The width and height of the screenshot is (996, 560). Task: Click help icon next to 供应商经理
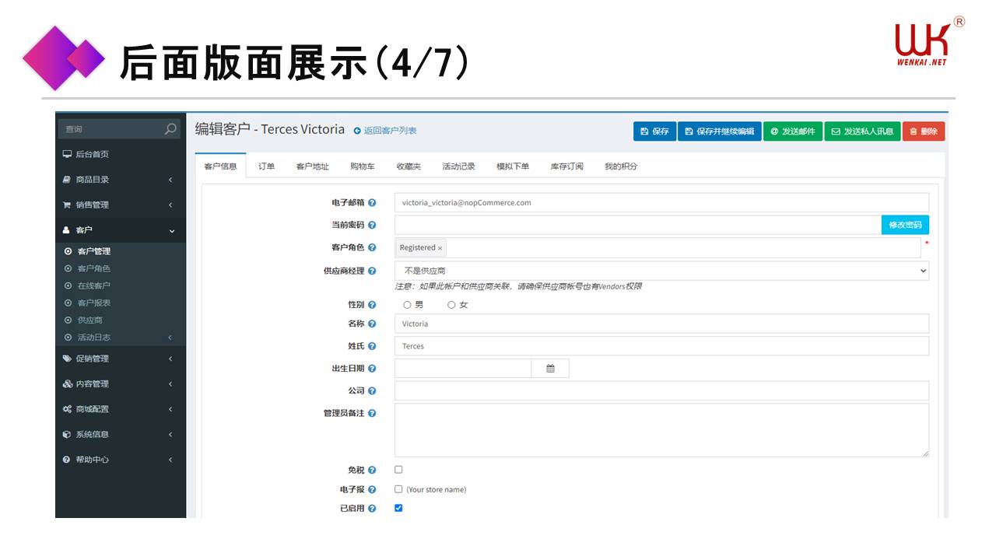pos(372,271)
